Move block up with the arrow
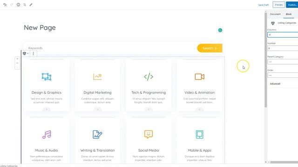 (x=17, y=59)
